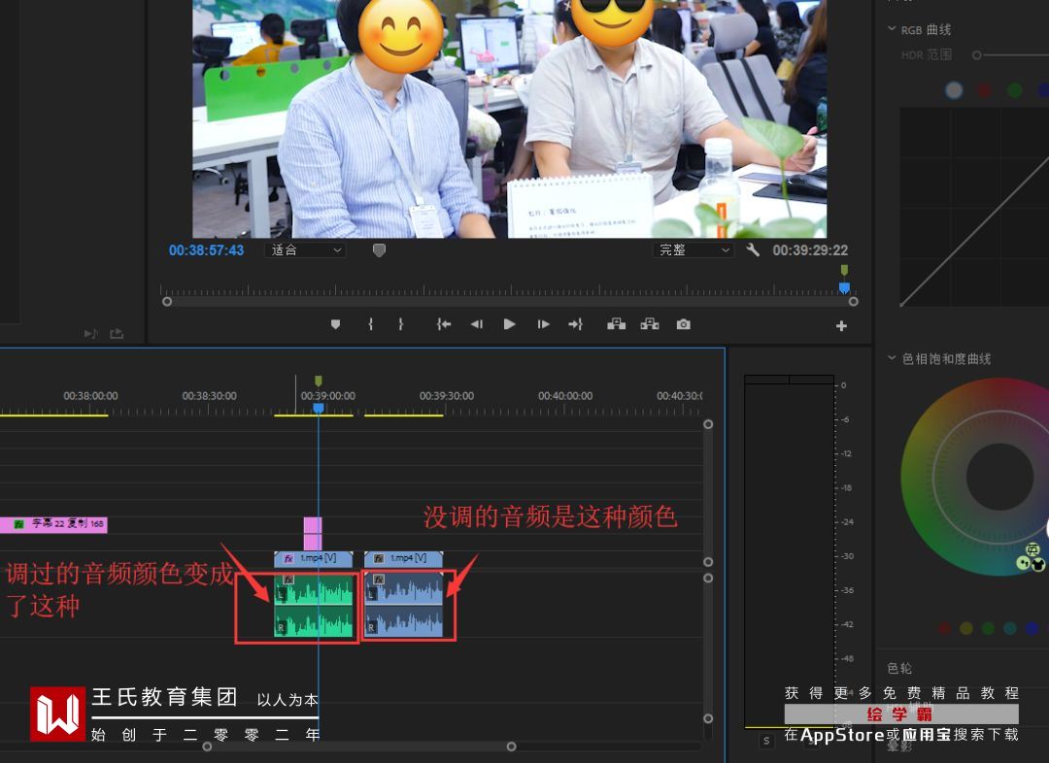Click the timeline horizontal zoom bar left handle
Image resolution: width=1049 pixels, height=763 pixels.
(x=208, y=746)
